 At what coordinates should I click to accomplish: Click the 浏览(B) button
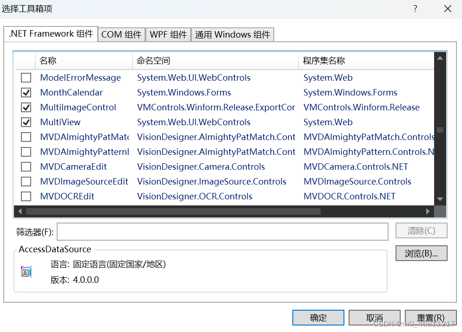[421, 253]
